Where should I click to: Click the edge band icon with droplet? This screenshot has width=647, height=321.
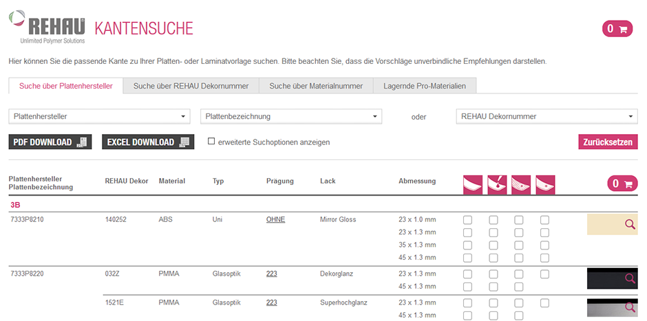tap(497, 184)
